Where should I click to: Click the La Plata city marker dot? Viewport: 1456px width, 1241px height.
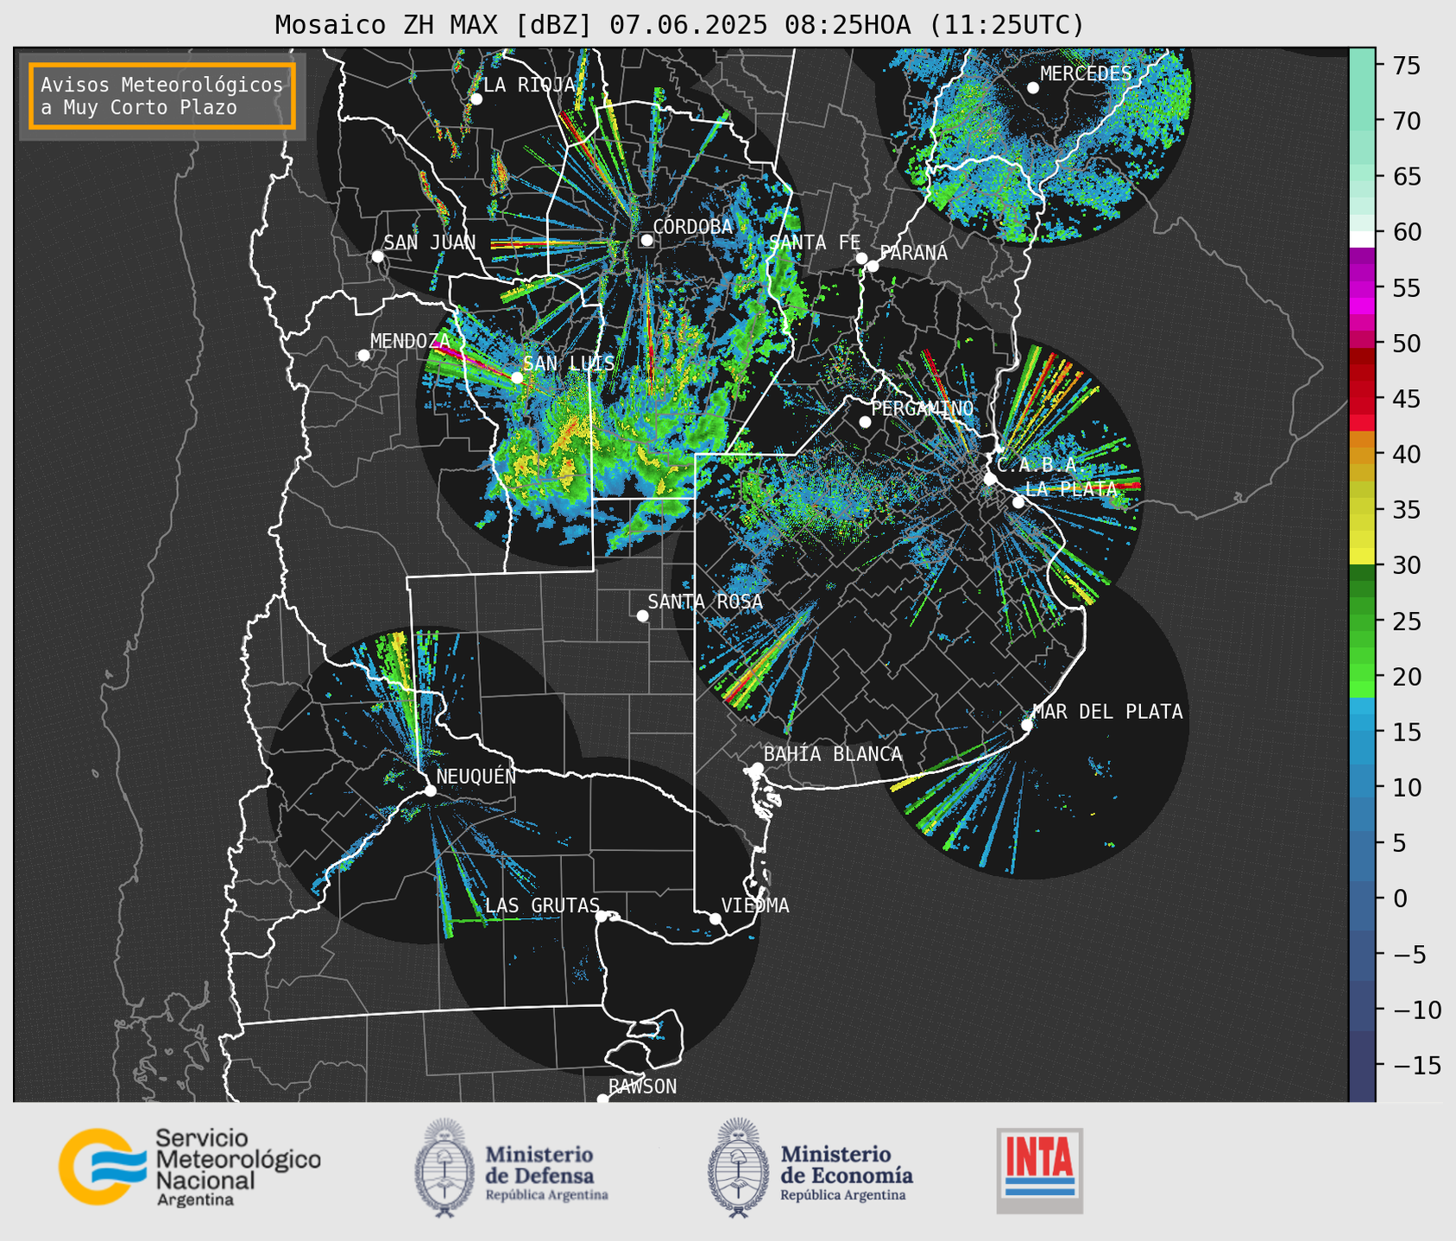pos(1018,502)
